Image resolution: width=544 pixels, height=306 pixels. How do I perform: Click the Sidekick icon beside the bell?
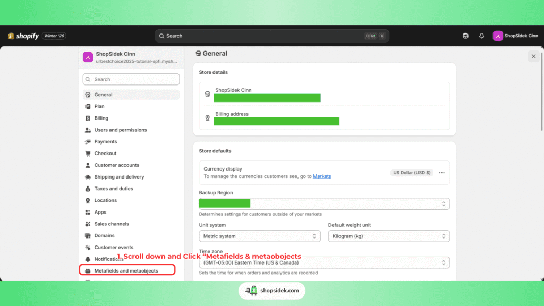pos(465,36)
